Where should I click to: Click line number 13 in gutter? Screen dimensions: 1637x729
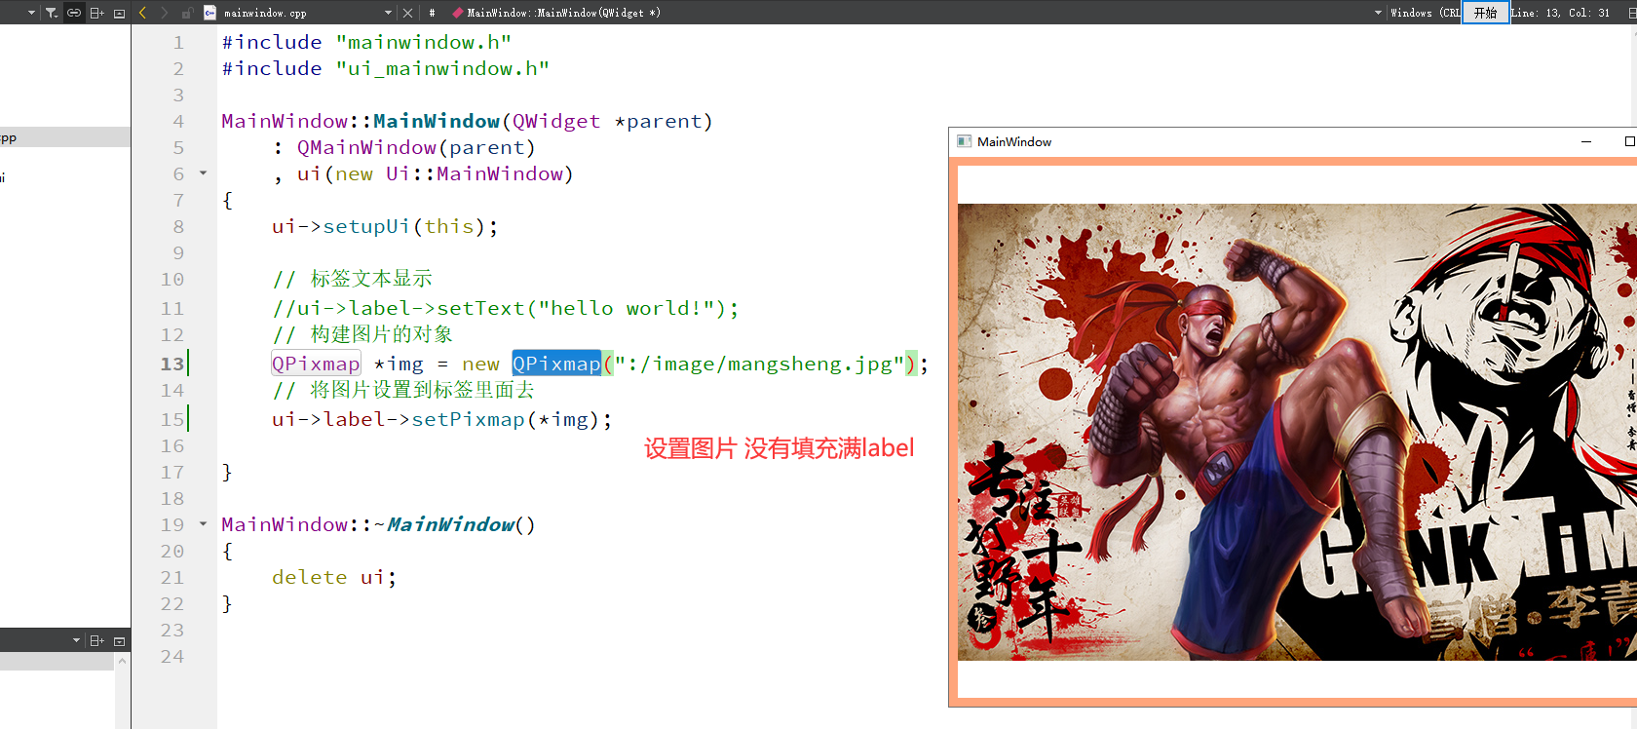(x=172, y=364)
